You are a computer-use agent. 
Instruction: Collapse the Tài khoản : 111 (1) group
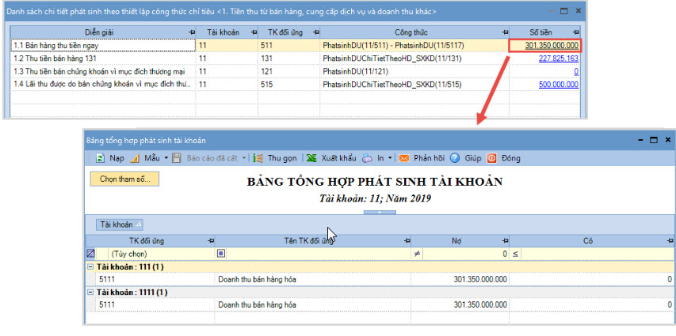click(x=90, y=266)
